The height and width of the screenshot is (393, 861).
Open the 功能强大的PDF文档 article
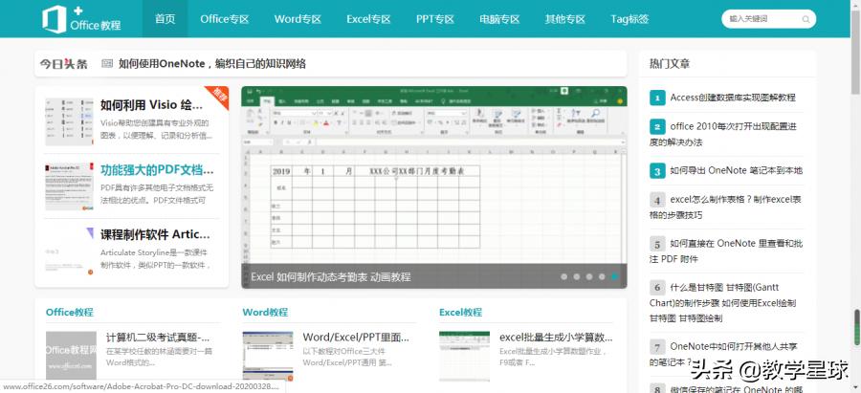click(x=157, y=169)
